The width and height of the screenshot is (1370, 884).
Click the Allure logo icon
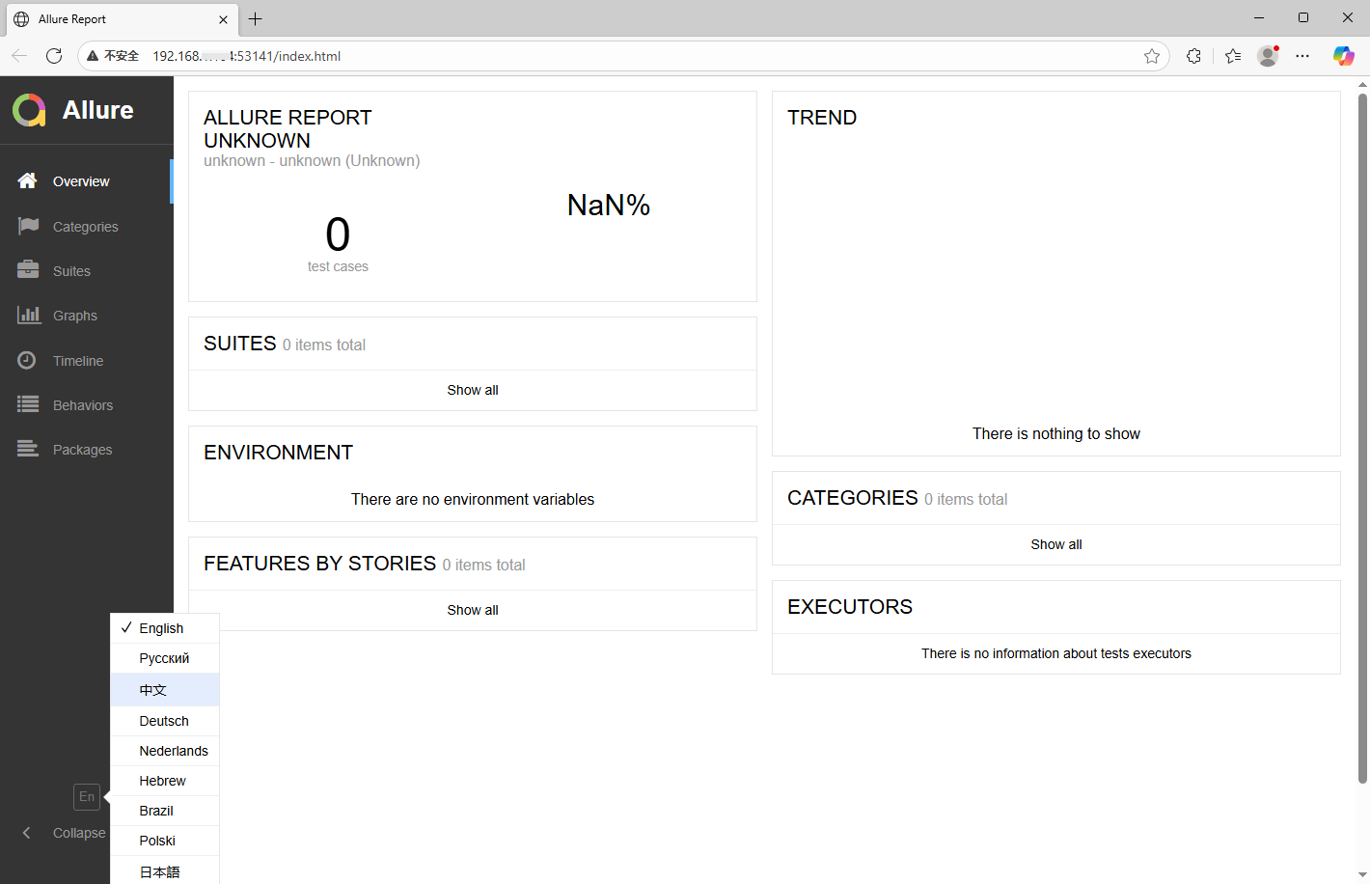29,110
